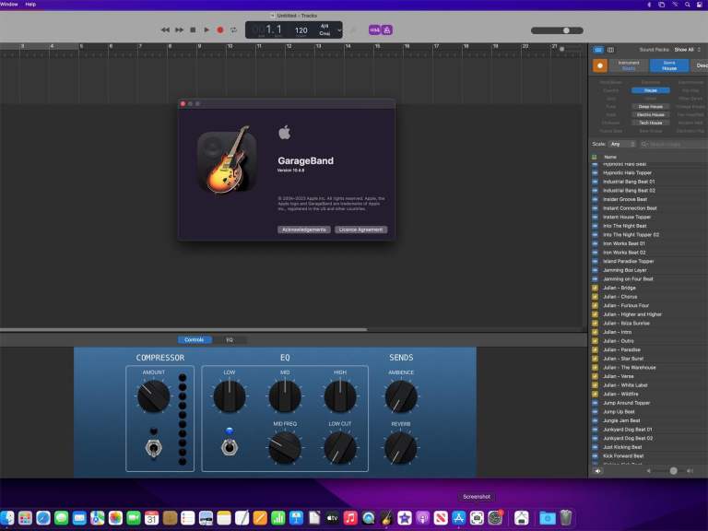Screen dimensions: 708x531
Task: Click the Rewind transport icon
Action: pos(166,29)
